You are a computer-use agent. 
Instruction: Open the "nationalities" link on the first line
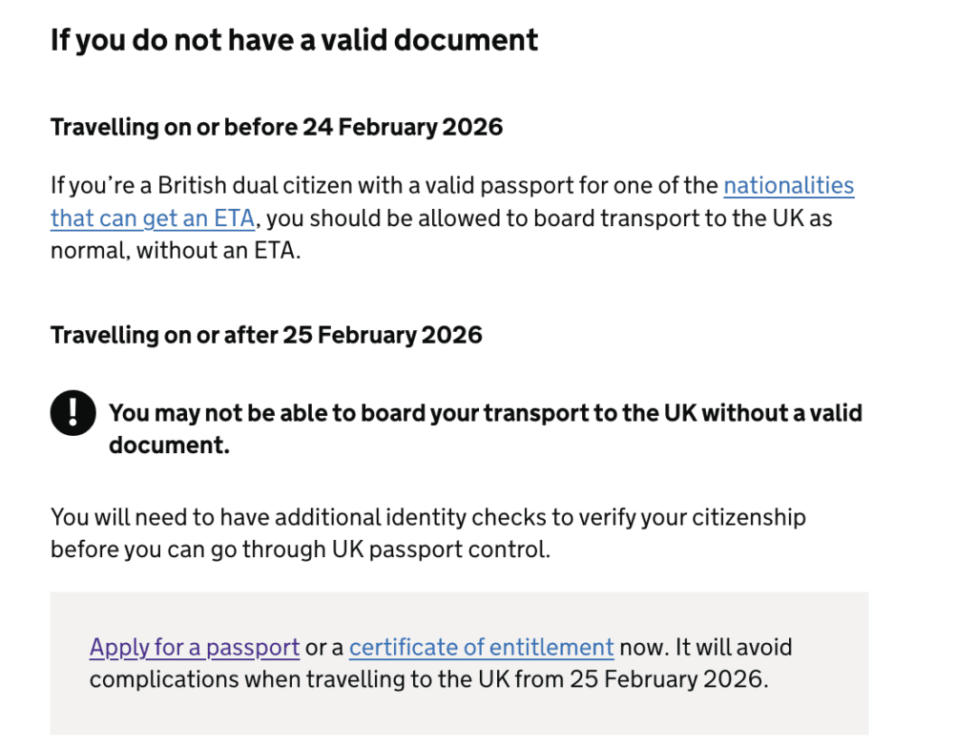point(788,185)
